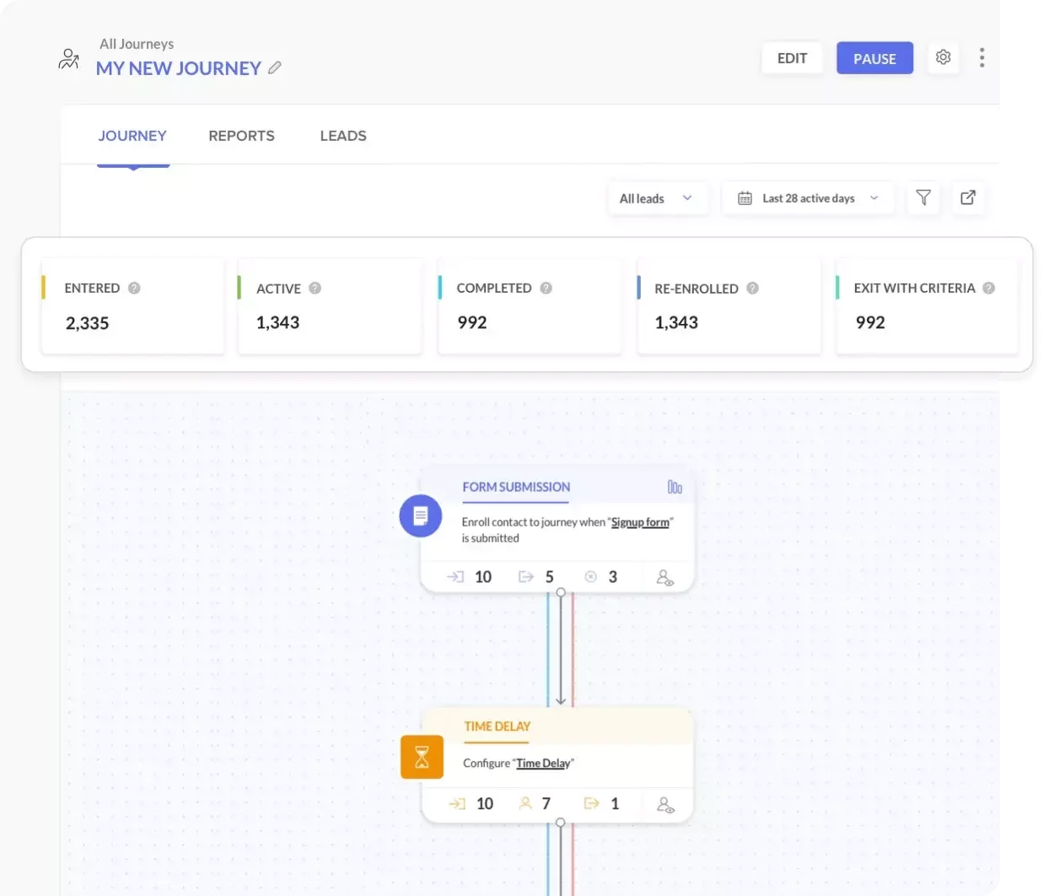Click the Time Delay hourglass node icon
The width and height of the screenshot is (1049, 896).
point(422,757)
